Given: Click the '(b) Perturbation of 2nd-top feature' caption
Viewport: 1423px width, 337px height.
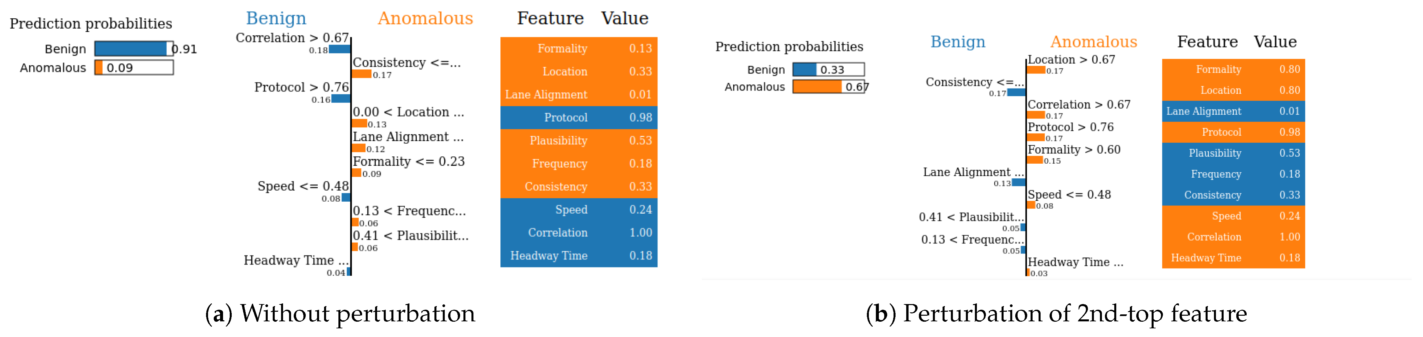Looking at the screenshot, I should (1056, 313).
